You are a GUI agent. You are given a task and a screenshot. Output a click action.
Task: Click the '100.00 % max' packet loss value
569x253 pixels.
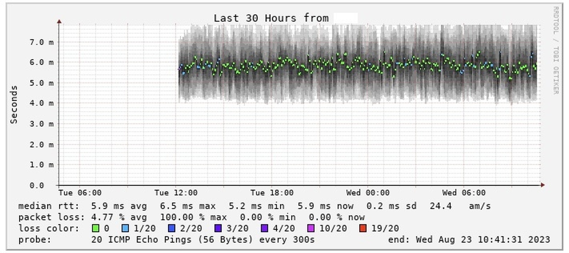pos(193,217)
